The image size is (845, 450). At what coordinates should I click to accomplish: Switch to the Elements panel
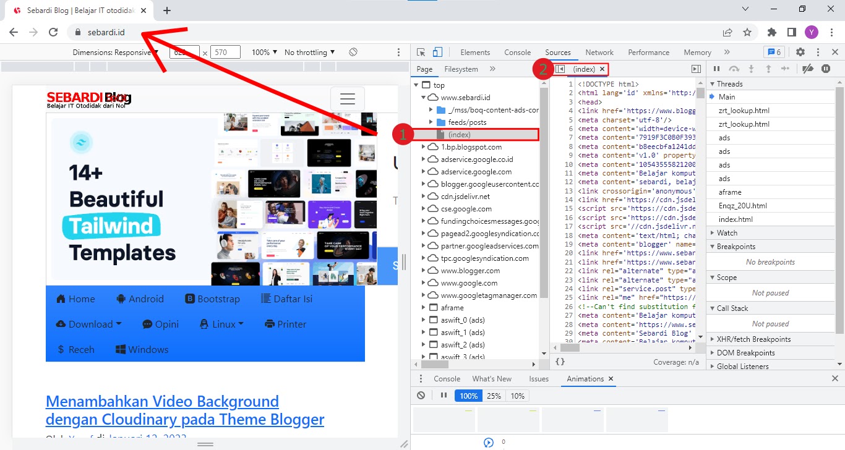coord(475,53)
